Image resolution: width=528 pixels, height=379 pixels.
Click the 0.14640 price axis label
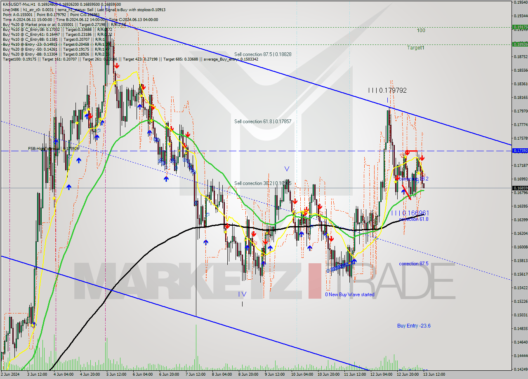[521, 342]
